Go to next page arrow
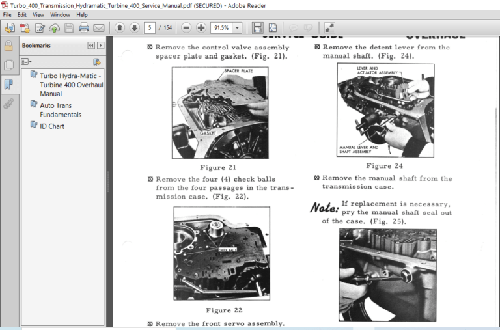500x330 pixels. pos(135,28)
